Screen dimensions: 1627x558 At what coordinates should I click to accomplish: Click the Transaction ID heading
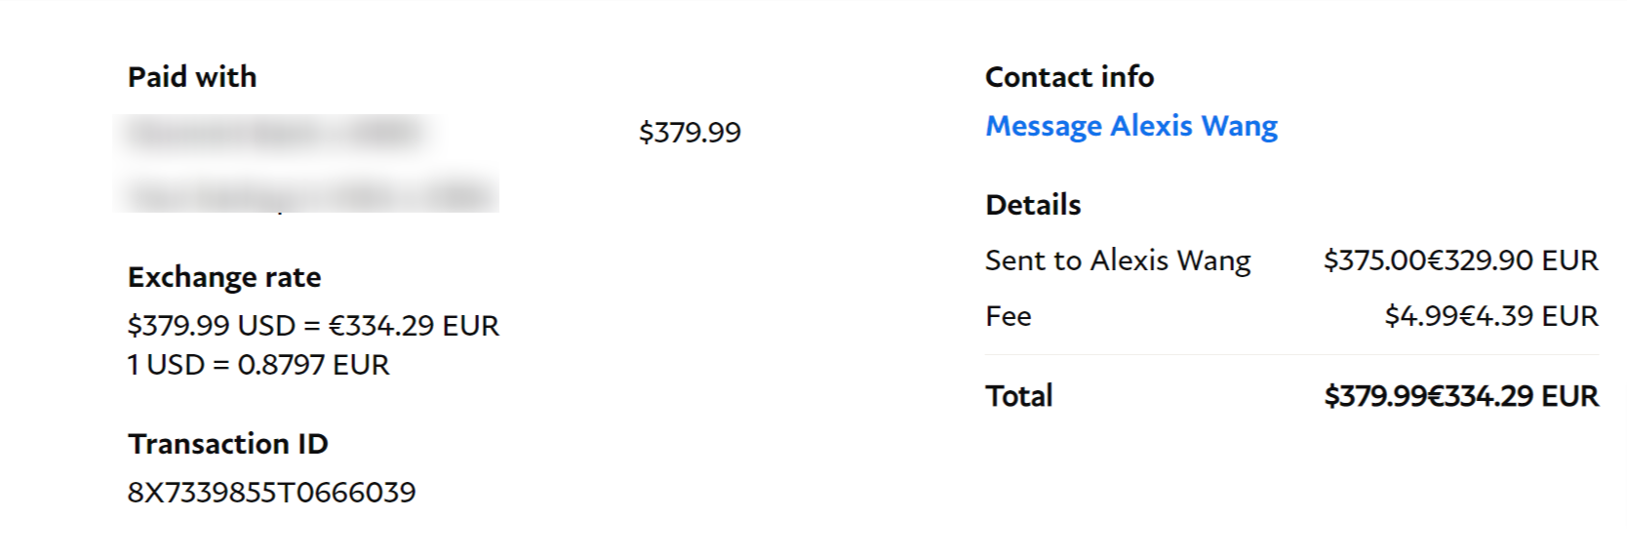coord(227,444)
